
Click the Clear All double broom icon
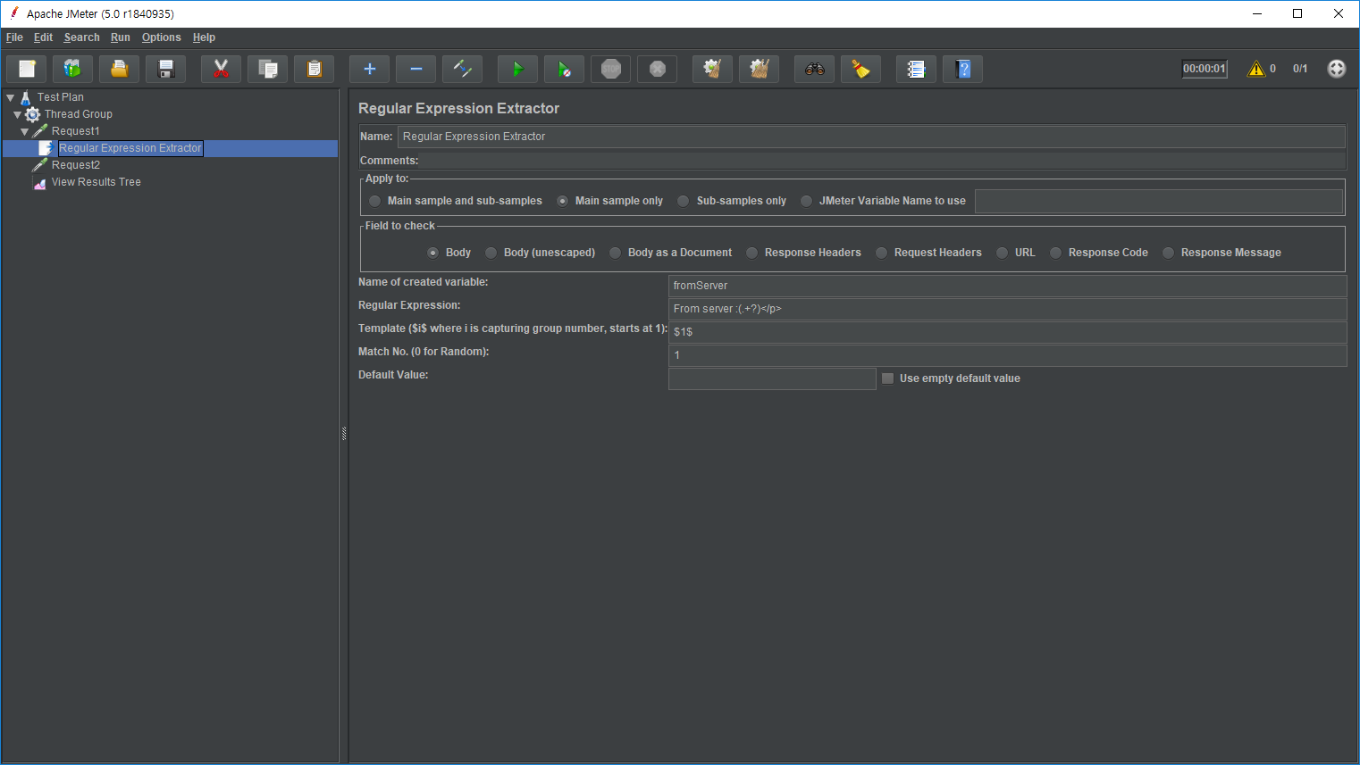pyautogui.click(x=759, y=69)
